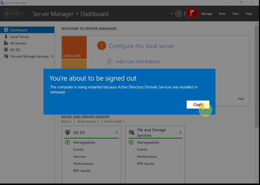Hide the welcome panel
260x185 pixels.
(240, 99)
